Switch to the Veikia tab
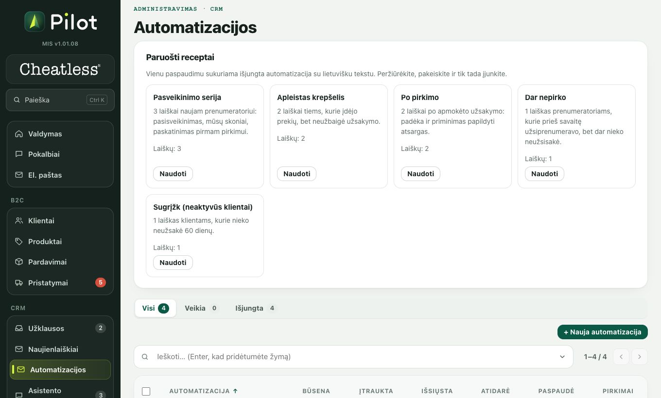Image resolution: width=661 pixels, height=398 pixels. (202, 308)
